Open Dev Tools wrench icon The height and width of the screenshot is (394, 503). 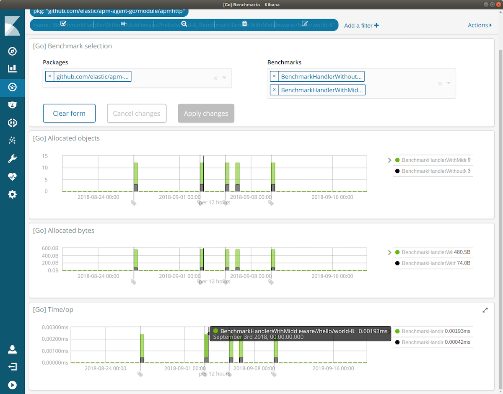[12, 158]
